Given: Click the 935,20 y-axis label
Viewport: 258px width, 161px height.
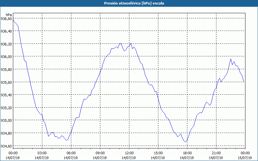Looking at the screenshot, I should pos(6,108).
